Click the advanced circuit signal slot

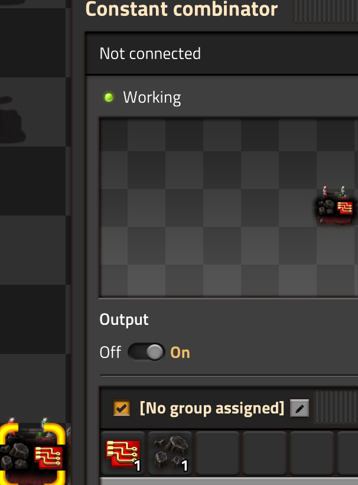point(123,453)
